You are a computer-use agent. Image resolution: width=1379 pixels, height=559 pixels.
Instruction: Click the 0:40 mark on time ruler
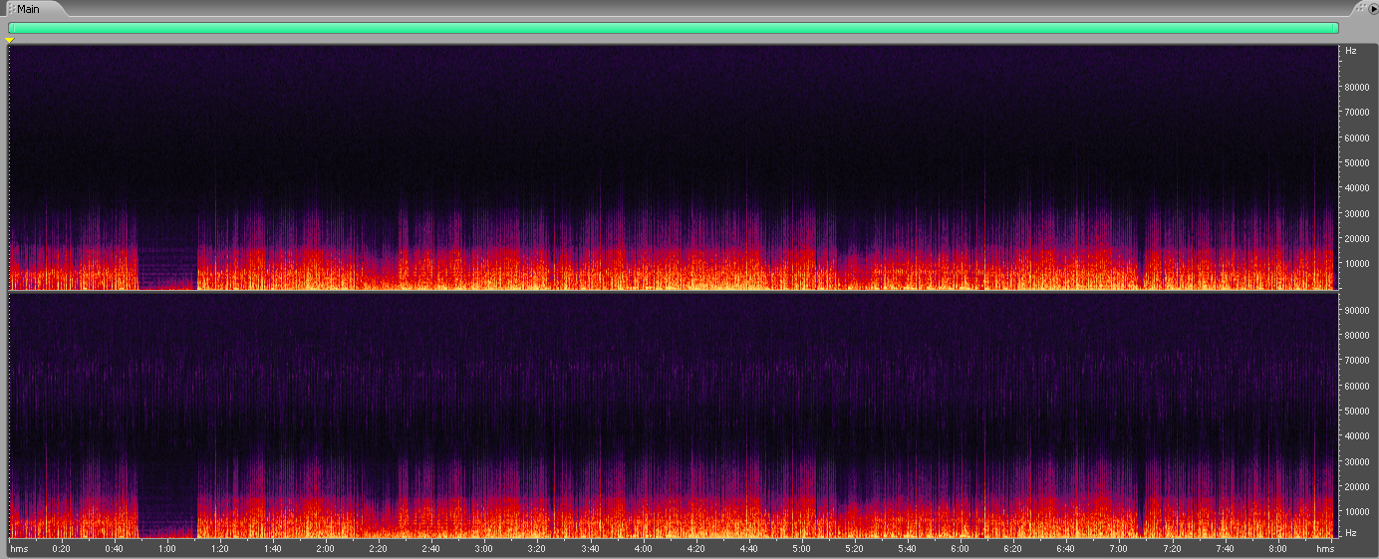[x=115, y=549]
